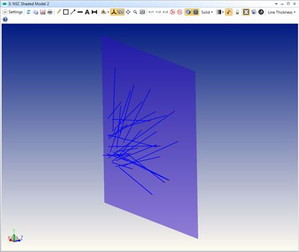Toggle the orbit rotate mode
The width and height of the screenshot is (299, 252).
point(121,12)
